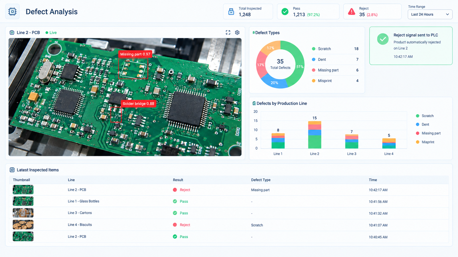This screenshot has width=458, height=257.
Task: Click the green Scratch dot in Defect Types legend
Action: 313,49
